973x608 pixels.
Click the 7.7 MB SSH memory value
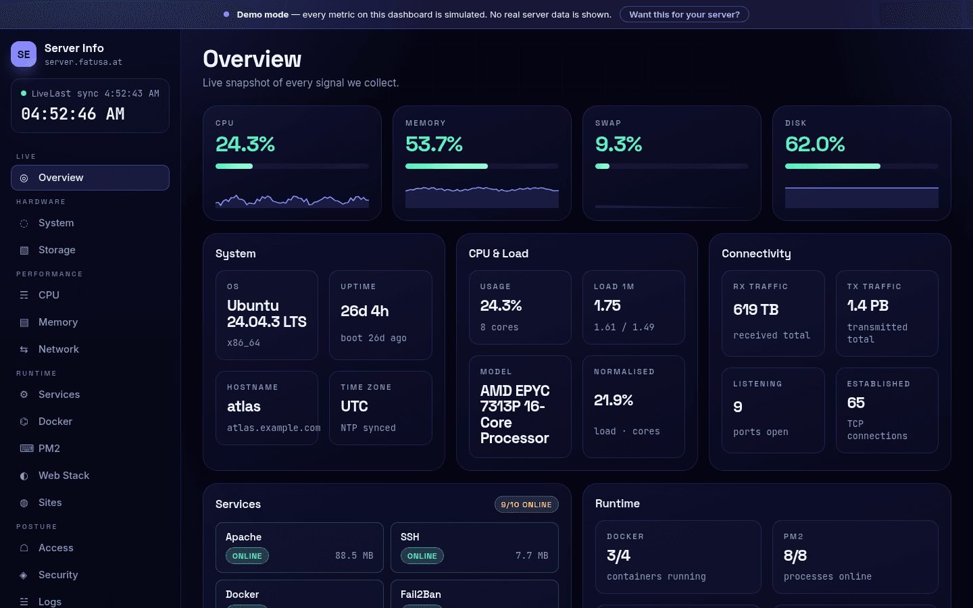(532, 556)
